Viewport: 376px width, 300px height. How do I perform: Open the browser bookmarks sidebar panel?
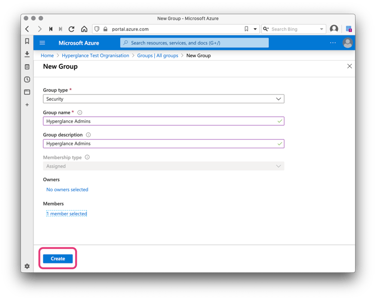pyautogui.click(x=27, y=42)
